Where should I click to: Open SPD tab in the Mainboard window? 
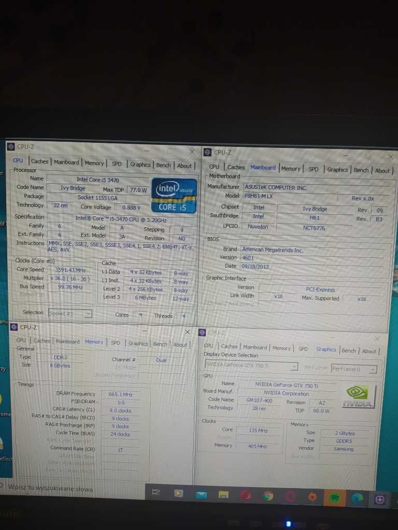[x=314, y=169]
